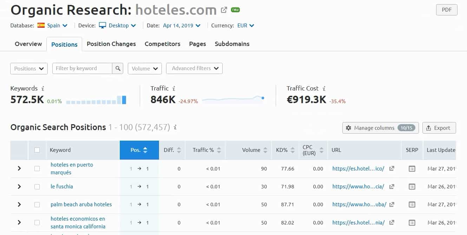
Task: Open SERP snapshot for le fuschia
Action: click(412, 187)
